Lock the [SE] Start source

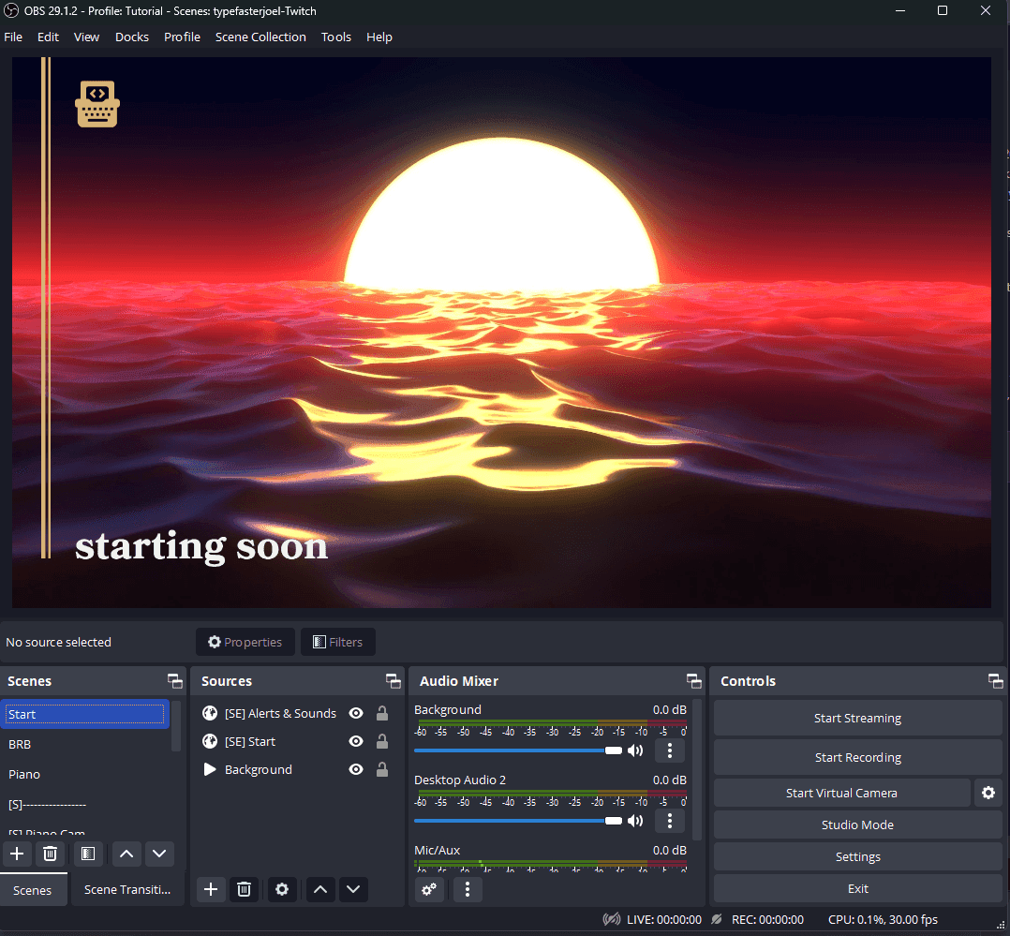click(x=381, y=741)
